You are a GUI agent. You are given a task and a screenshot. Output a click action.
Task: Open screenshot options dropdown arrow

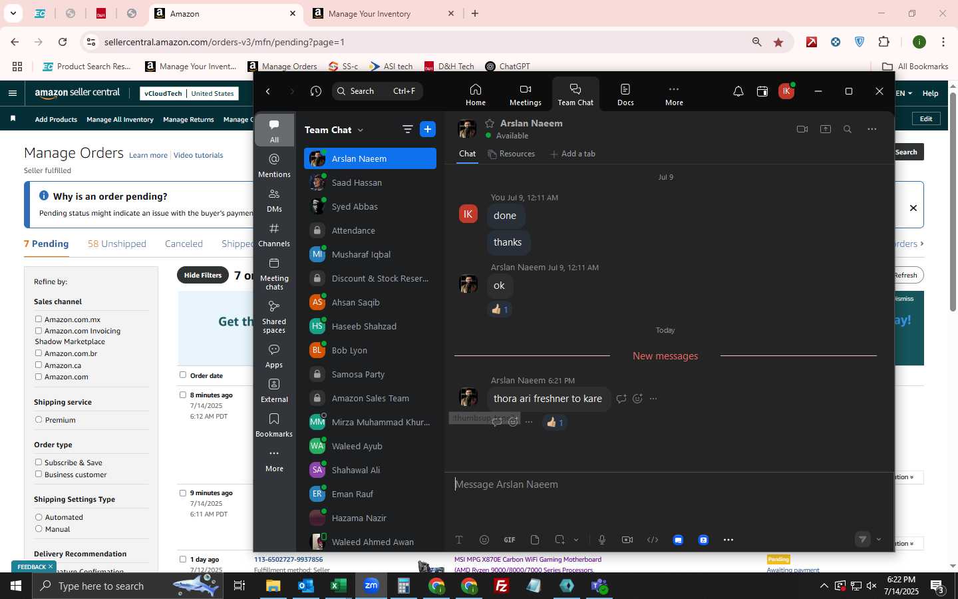(576, 540)
